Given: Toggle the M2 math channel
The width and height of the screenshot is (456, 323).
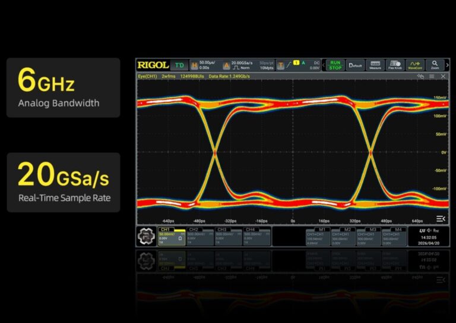Looking at the screenshot, I should 343,237.
